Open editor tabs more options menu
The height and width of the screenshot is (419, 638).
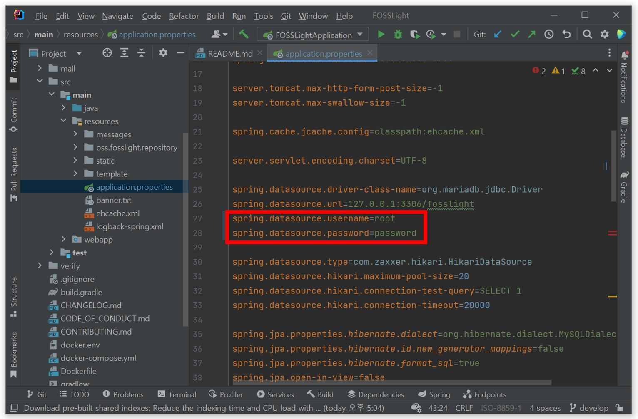609,53
